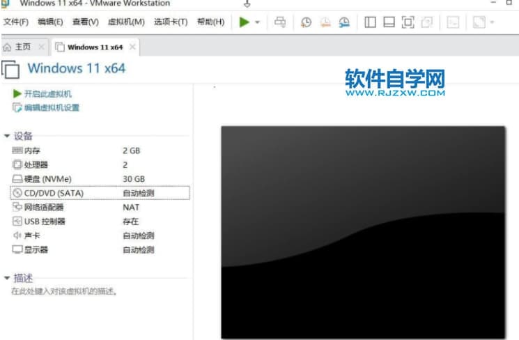
Task: Toggle the thumbnail bar icon
Action: 389,22
